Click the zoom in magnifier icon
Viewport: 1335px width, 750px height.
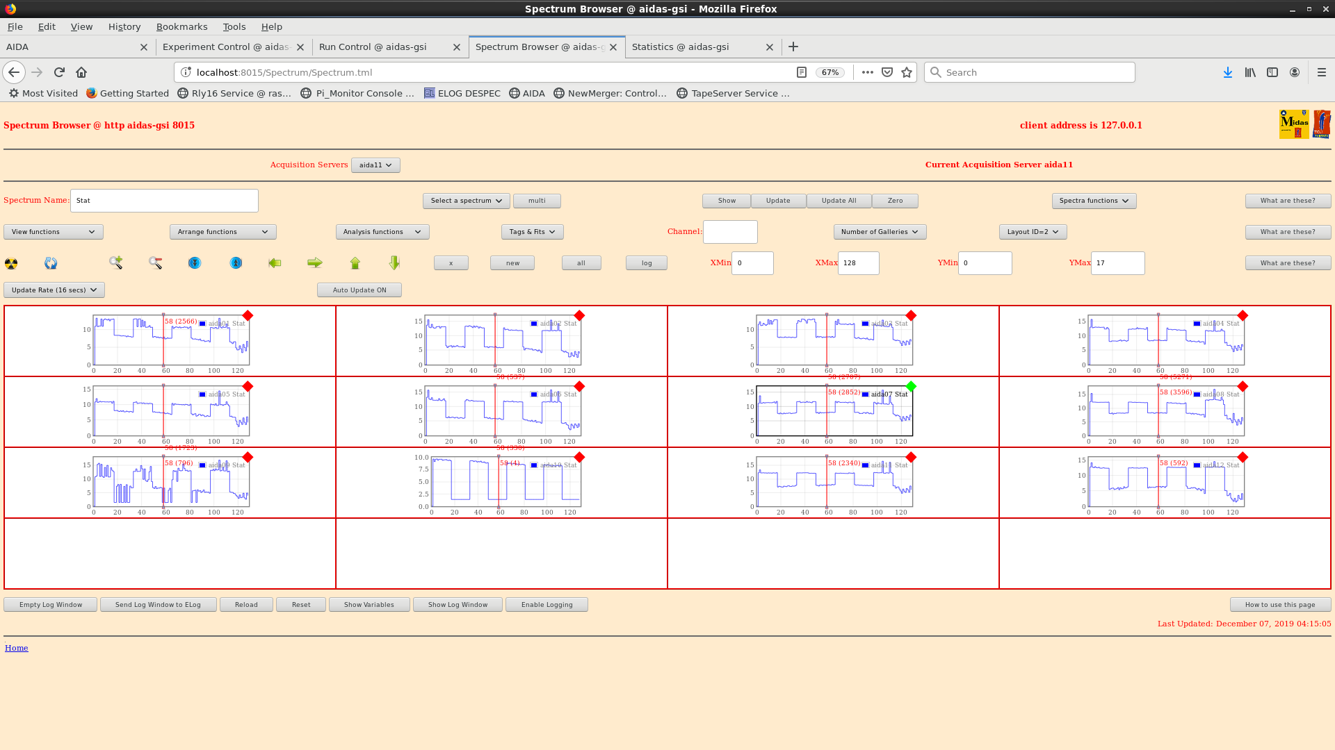point(116,262)
